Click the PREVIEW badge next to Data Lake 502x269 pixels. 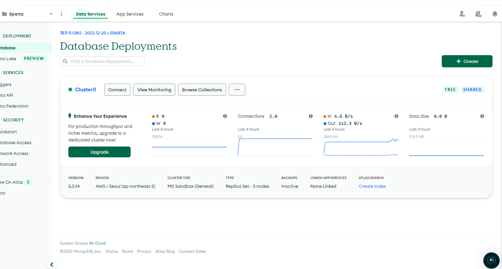tap(34, 59)
